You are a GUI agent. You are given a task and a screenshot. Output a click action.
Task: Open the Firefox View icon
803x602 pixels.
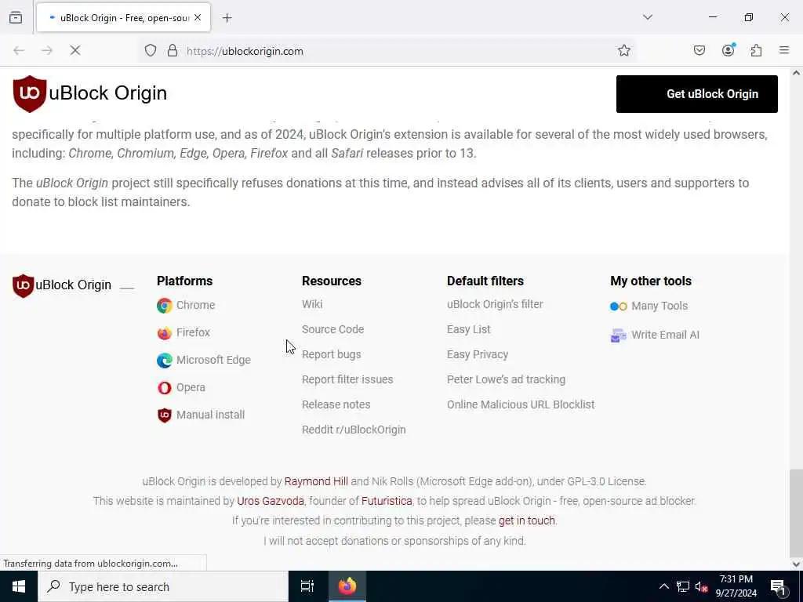pos(16,17)
